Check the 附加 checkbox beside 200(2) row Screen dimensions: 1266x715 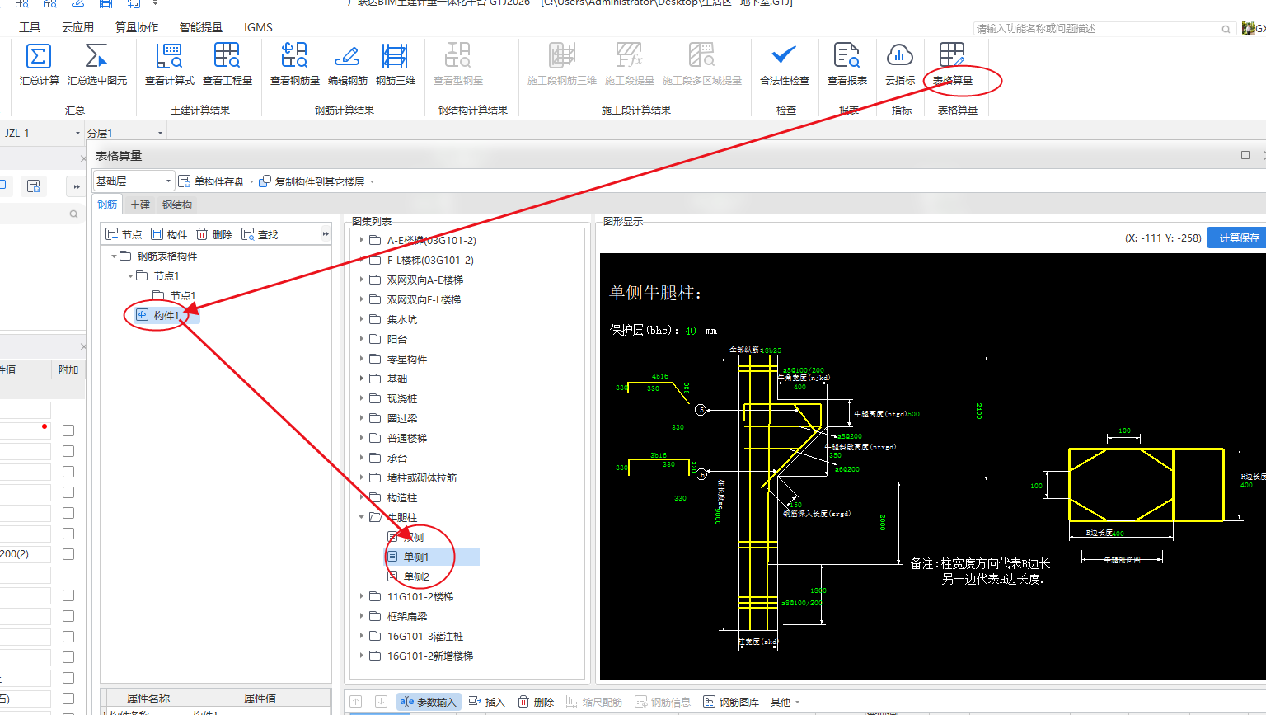[x=68, y=554]
